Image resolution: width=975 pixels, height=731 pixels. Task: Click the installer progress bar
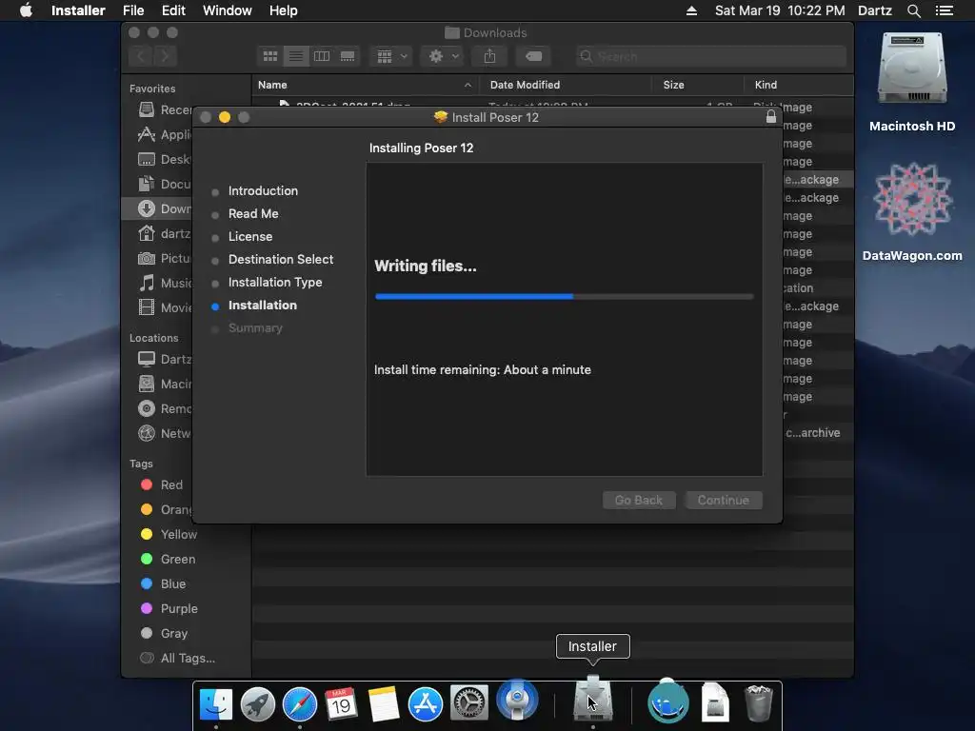pyautogui.click(x=564, y=297)
